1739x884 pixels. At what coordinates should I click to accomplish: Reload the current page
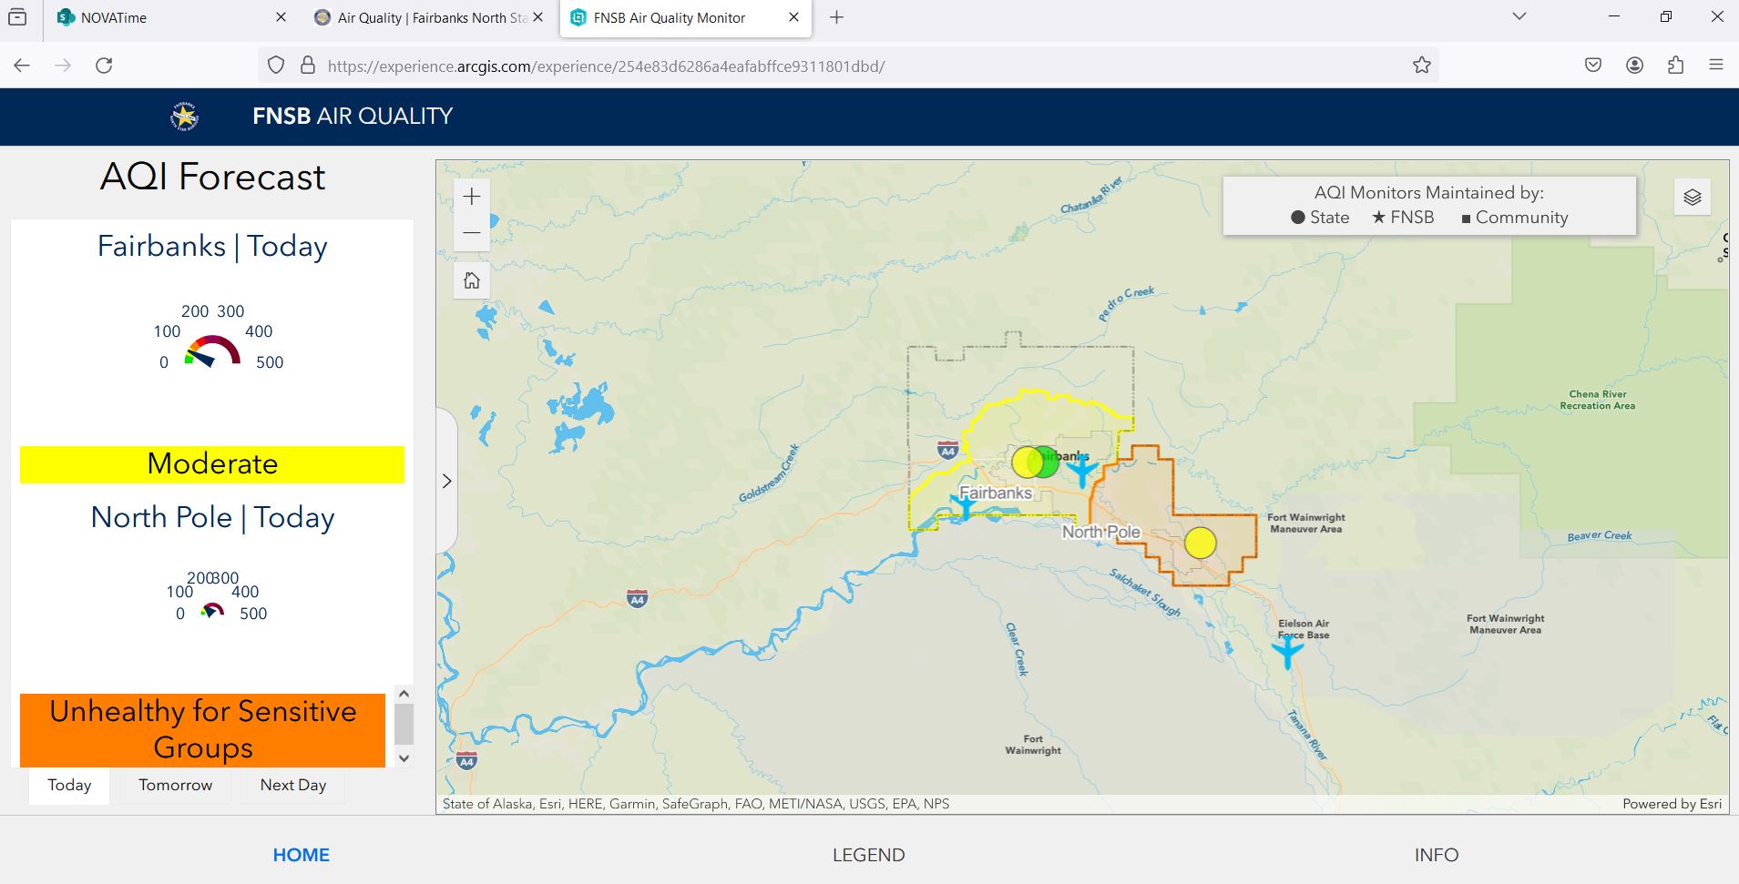coord(105,66)
